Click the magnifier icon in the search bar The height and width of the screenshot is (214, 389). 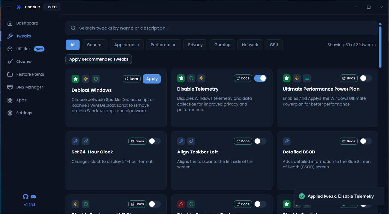(73, 28)
